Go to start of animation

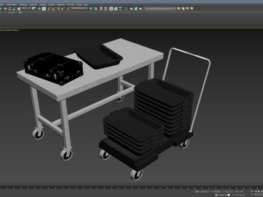point(252,192)
